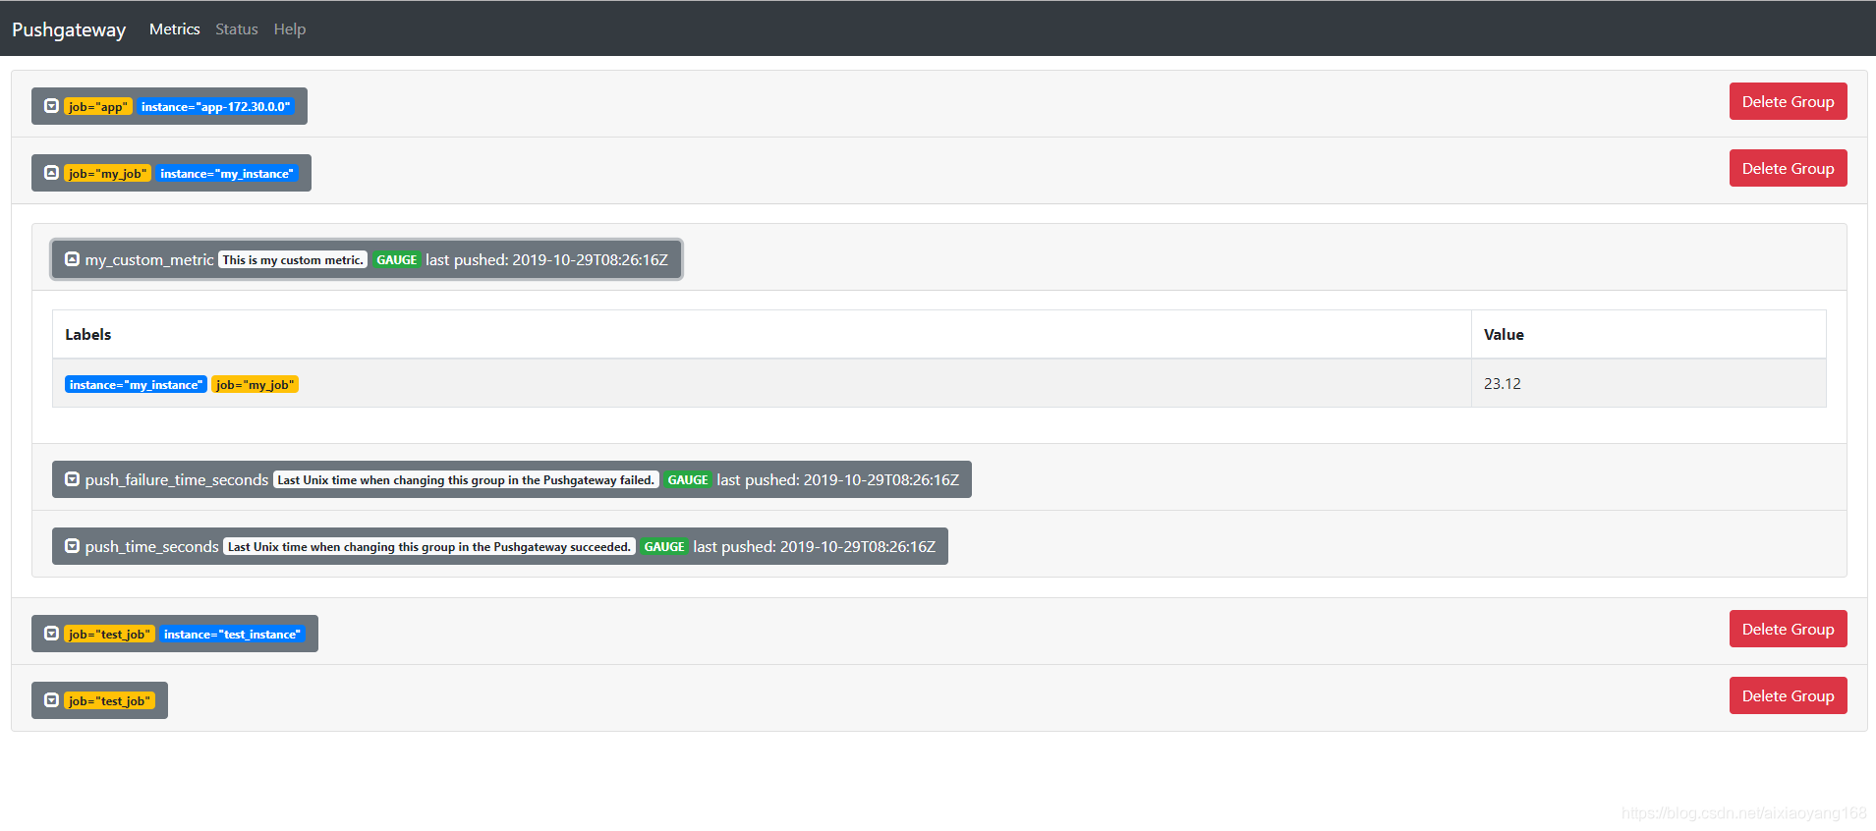Image resolution: width=1876 pixels, height=831 pixels.
Task: Click the Labels column header
Action: 762,335
